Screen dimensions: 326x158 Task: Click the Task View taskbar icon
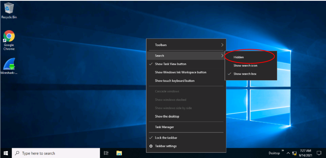(106, 153)
